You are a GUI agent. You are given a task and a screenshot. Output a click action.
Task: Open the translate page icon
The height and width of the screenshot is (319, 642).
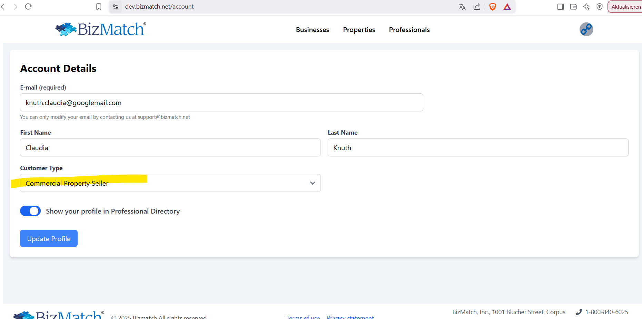[x=462, y=7]
